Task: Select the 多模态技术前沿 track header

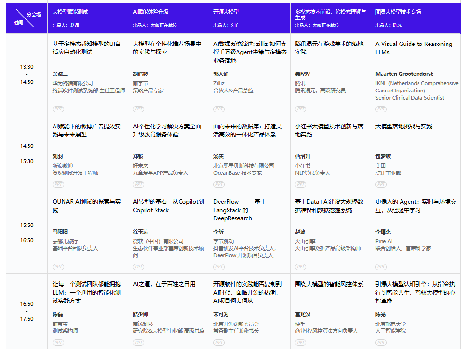Action: pyautogui.click(x=330, y=15)
